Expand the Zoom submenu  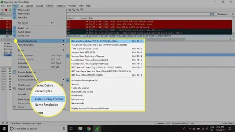40,50
